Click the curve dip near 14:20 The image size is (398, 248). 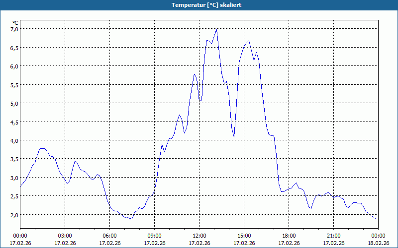coord(234,137)
